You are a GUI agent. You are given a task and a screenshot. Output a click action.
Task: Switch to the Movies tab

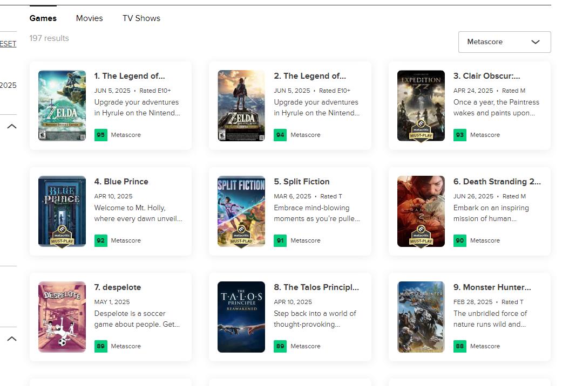pyautogui.click(x=89, y=18)
